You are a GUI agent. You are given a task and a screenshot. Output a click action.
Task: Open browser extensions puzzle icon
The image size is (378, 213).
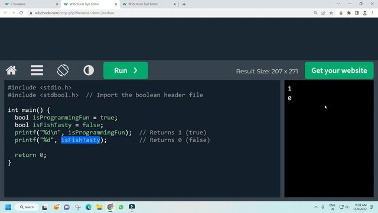coord(349,13)
